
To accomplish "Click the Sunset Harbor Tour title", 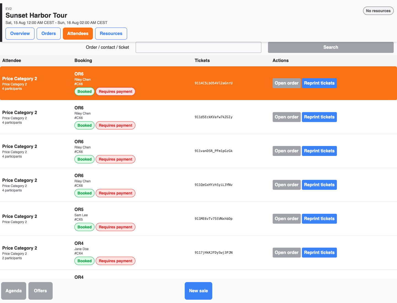I will (x=36, y=15).
